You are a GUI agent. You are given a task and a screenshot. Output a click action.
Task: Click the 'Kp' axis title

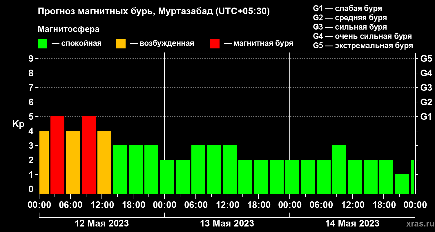[x=18, y=124]
